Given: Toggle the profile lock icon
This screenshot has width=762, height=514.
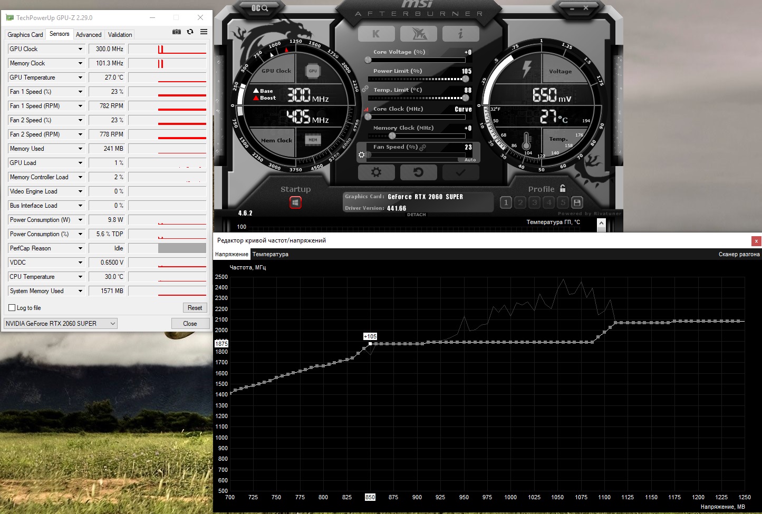Looking at the screenshot, I should pos(563,188).
